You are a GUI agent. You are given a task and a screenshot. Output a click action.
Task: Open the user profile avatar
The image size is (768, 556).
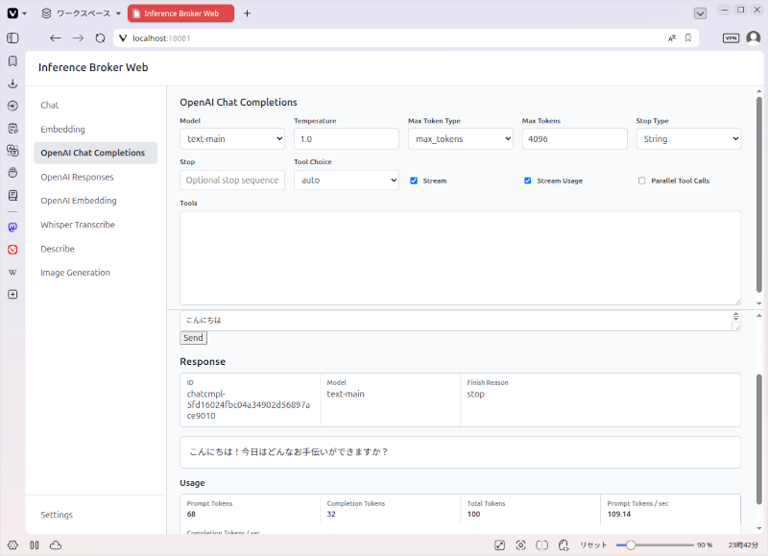(754, 37)
